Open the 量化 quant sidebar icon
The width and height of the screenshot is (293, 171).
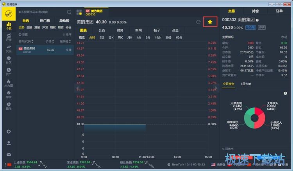tap(9, 106)
